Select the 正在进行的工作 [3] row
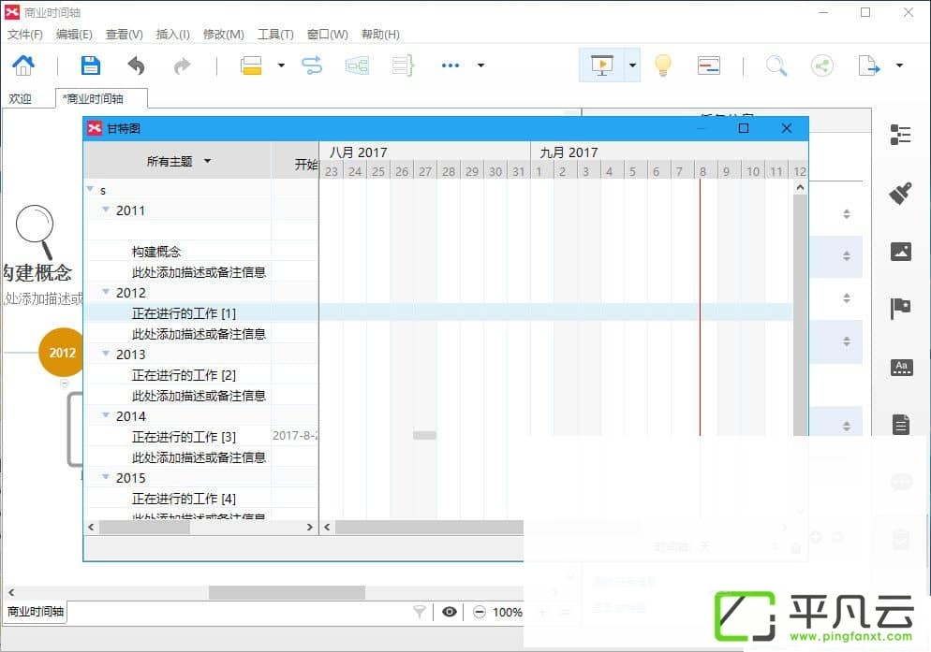 coord(201,437)
